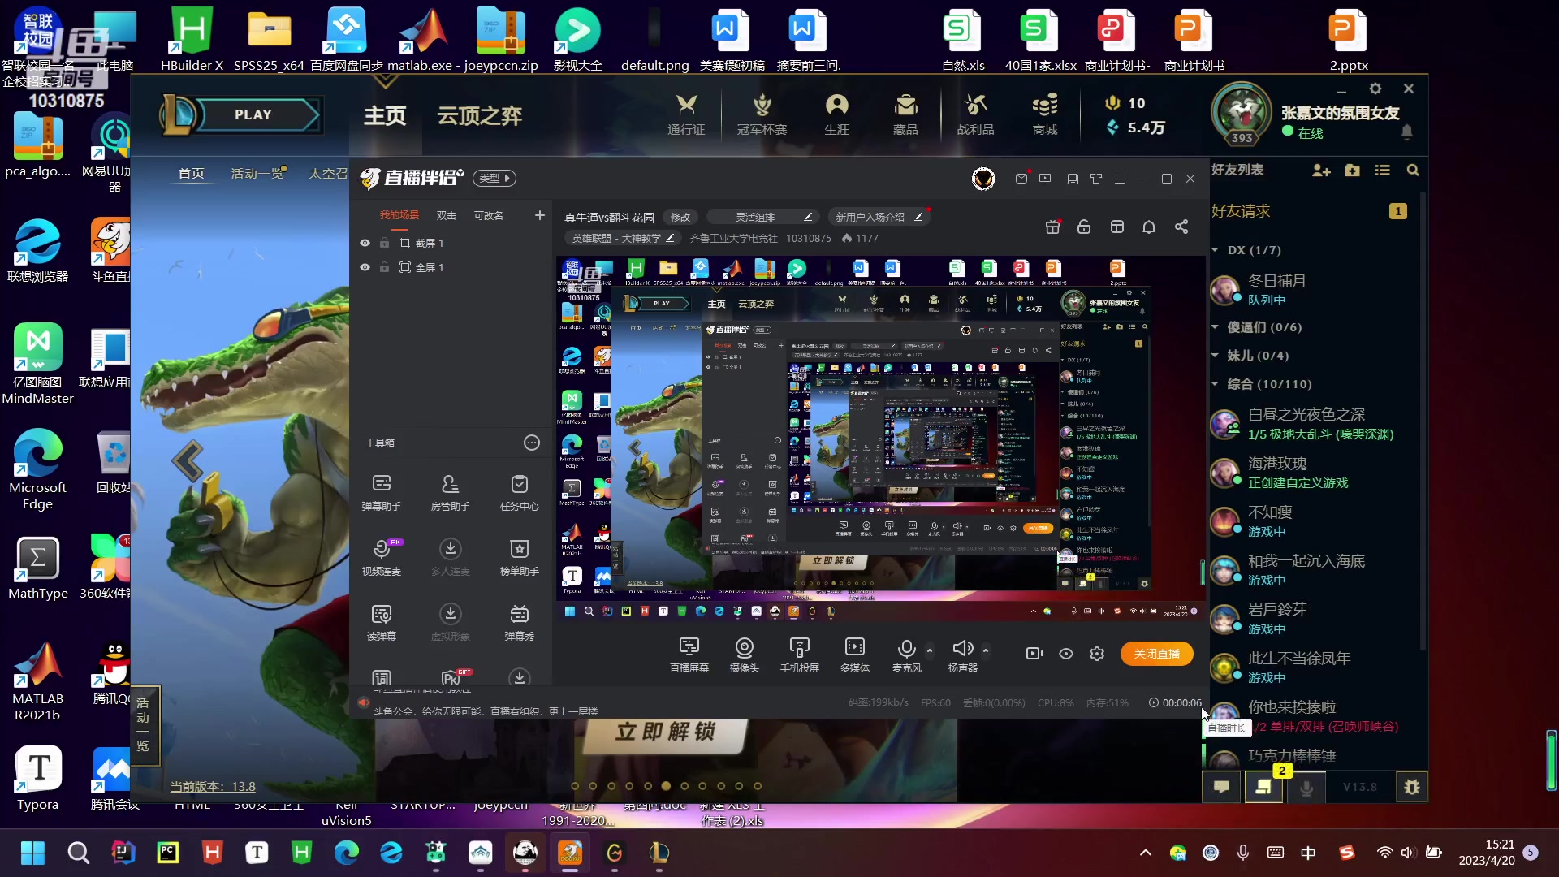1559x877 pixels.
Task: Open stream settings gear in 直播伴侣
Action: coord(1097,654)
